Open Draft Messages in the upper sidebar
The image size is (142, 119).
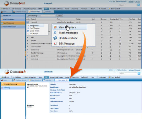click(x=13, y=19)
